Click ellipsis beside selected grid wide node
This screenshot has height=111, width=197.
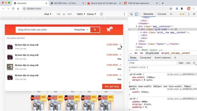click(x=130, y=30)
